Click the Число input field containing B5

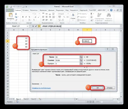pyautogui.click(x=67, y=57)
